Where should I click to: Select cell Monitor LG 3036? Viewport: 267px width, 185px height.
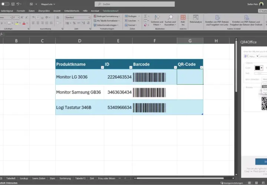(80, 77)
